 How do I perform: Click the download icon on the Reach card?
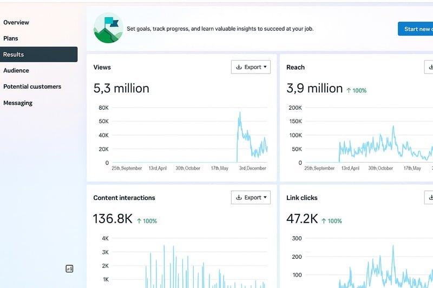coord(431,67)
